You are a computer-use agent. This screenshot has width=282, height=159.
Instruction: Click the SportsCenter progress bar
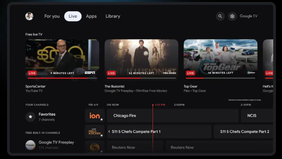coord(62,78)
